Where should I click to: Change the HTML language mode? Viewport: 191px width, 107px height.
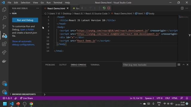[x=175, y=98]
